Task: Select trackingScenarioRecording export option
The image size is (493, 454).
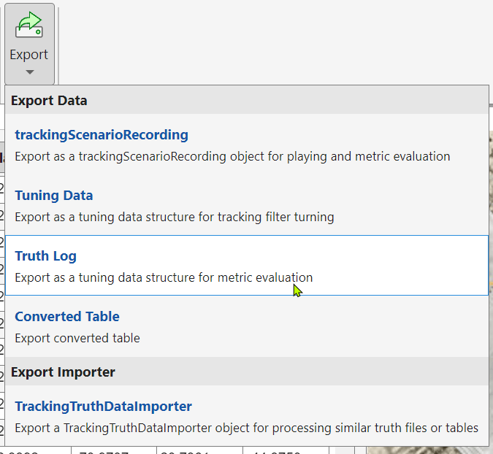Action: coord(102,135)
